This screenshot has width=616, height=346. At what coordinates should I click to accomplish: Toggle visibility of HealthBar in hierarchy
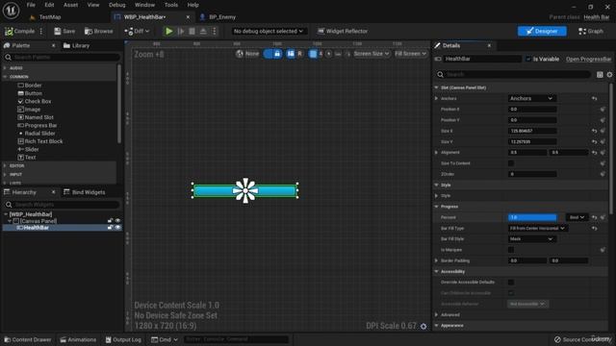click(117, 228)
